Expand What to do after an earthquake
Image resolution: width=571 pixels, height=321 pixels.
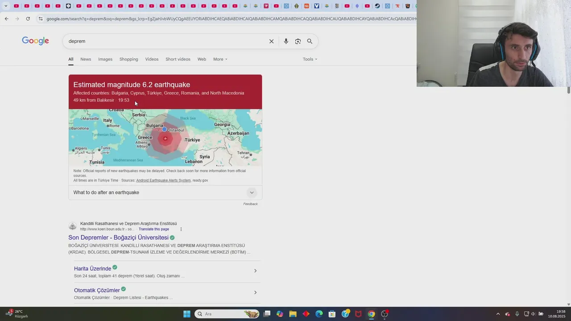coord(165,193)
